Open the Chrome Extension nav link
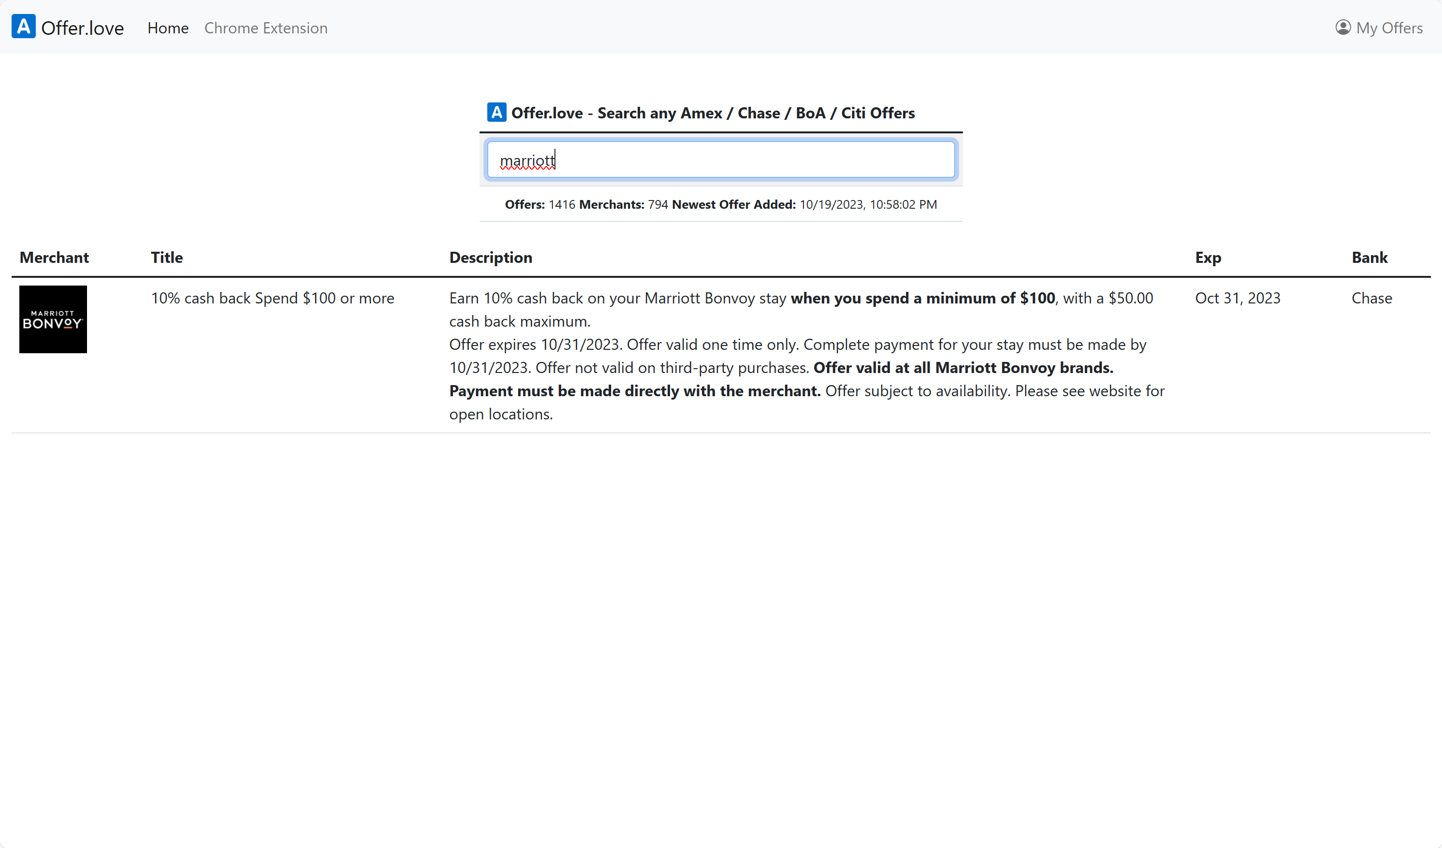 click(265, 28)
